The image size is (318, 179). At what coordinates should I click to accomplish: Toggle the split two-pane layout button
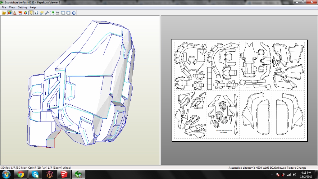[x=63, y=13]
